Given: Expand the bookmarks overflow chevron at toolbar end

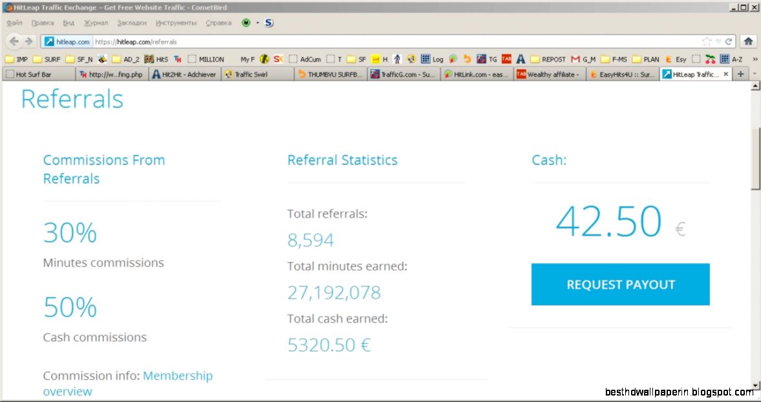Looking at the screenshot, I should click(x=755, y=59).
